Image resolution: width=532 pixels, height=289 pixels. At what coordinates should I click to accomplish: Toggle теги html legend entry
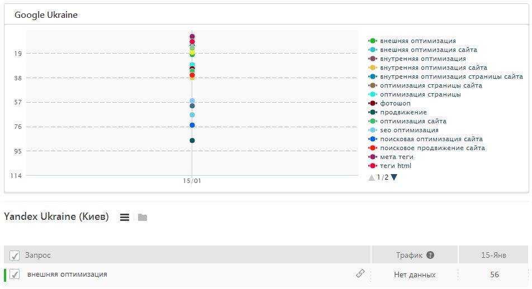pos(396,166)
